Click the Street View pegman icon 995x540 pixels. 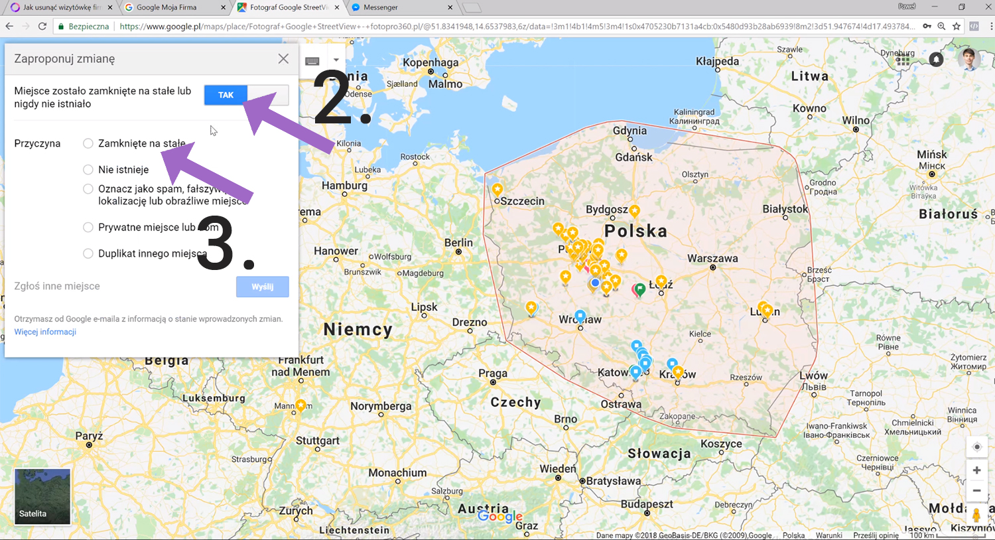click(976, 515)
